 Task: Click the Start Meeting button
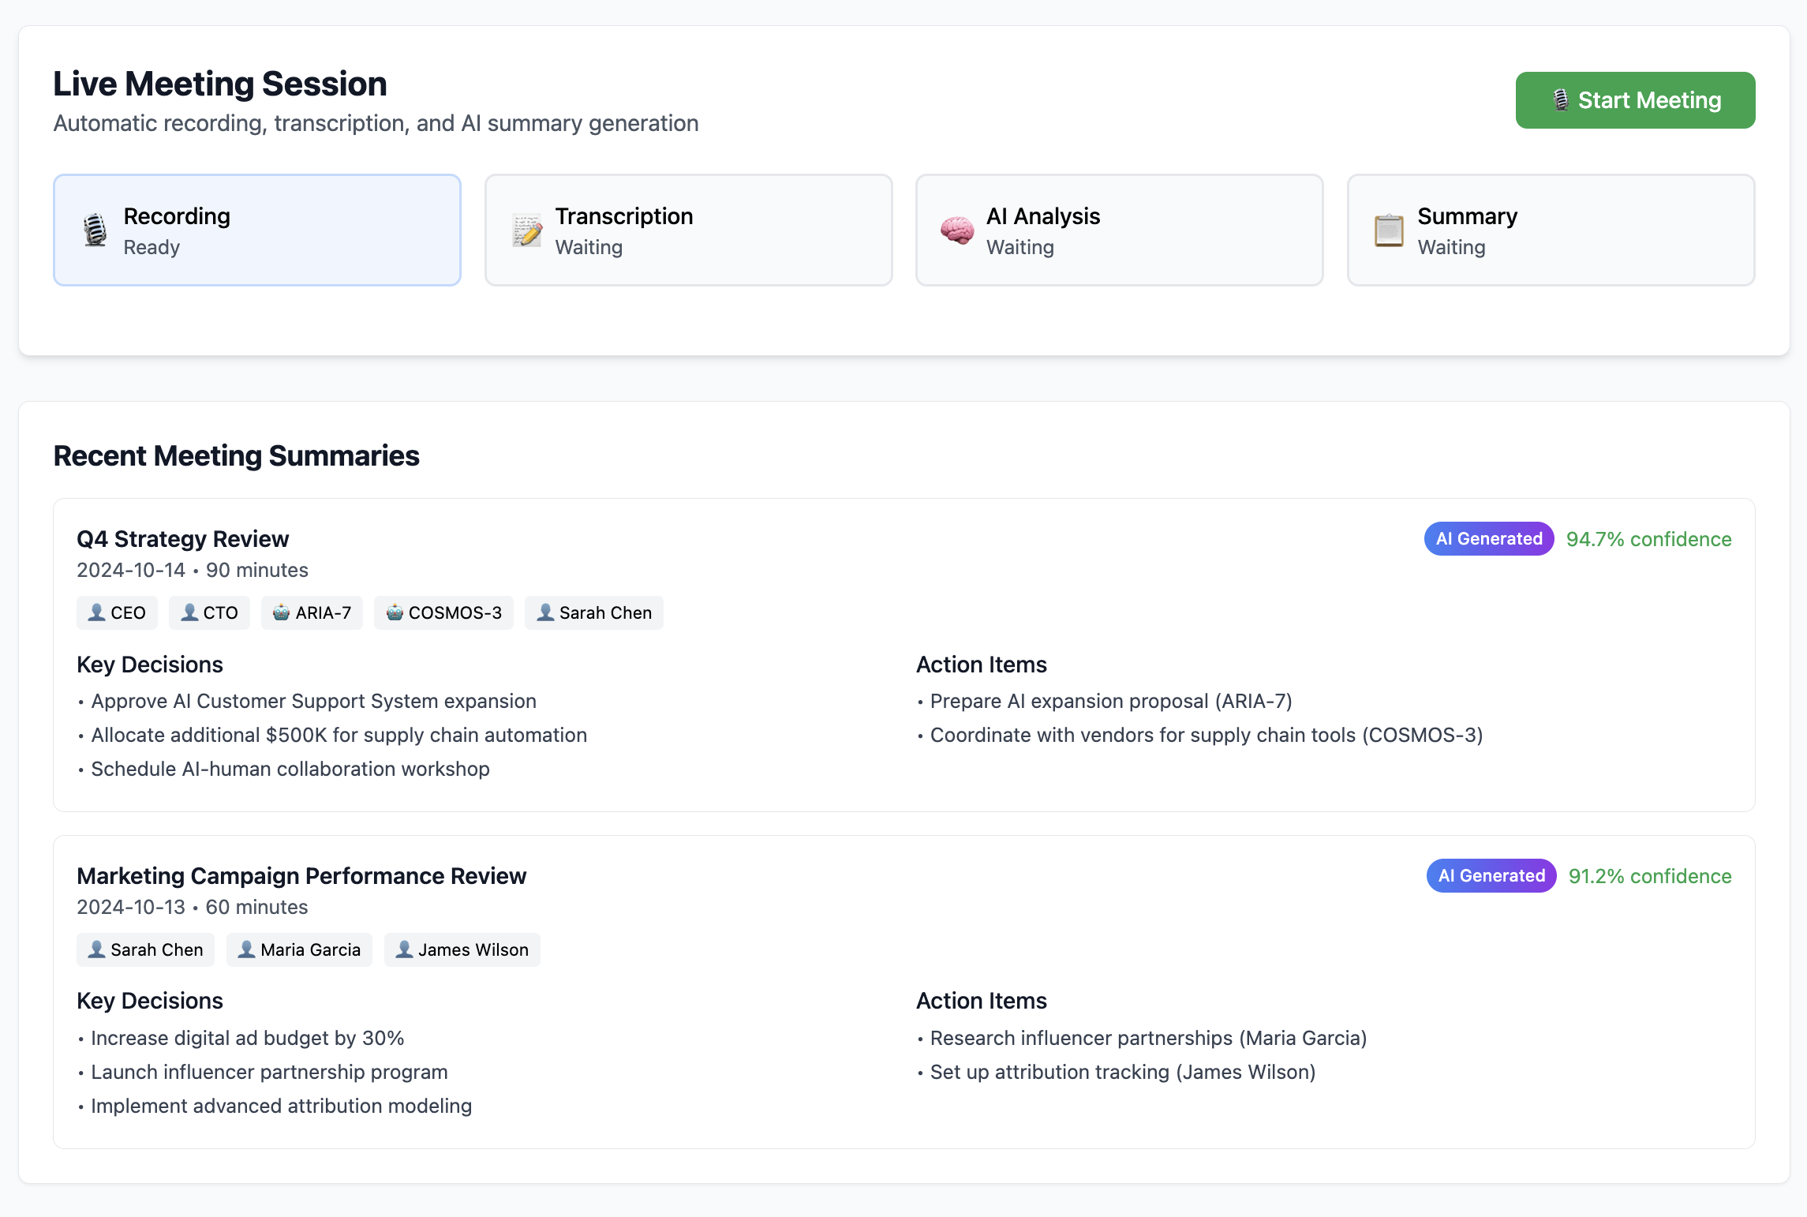coord(1634,100)
